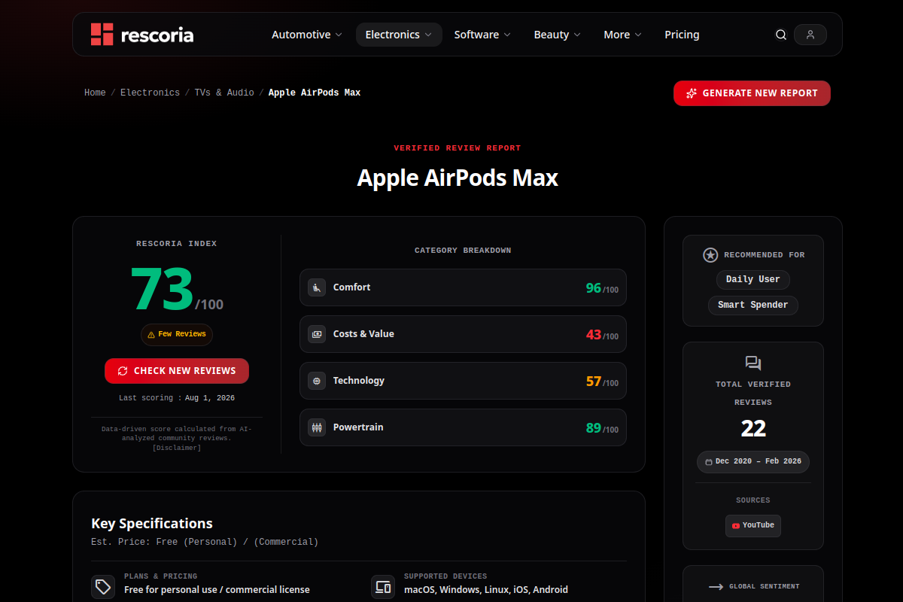
Task: Click Check New Reviews button
Action: click(177, 371)
